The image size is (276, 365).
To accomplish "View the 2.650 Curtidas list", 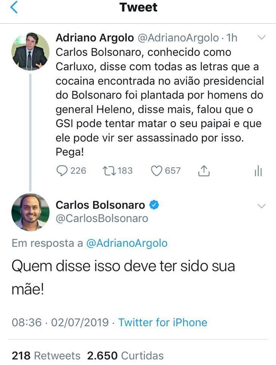I will click(x=125, y=356).
